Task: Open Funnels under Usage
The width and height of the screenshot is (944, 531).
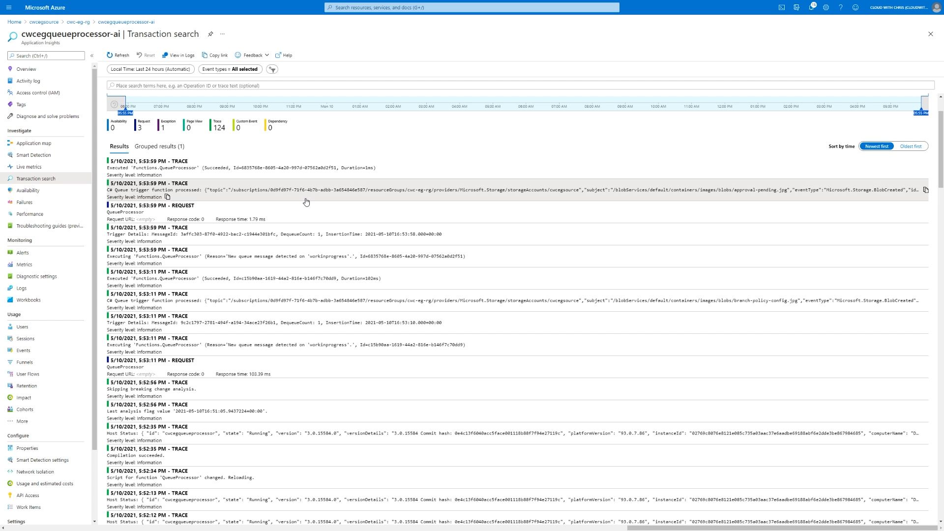Action: [24, 362]
